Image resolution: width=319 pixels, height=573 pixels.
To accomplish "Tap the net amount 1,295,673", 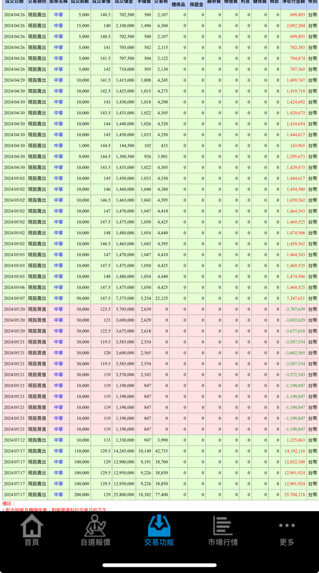I will pos(295,156).
